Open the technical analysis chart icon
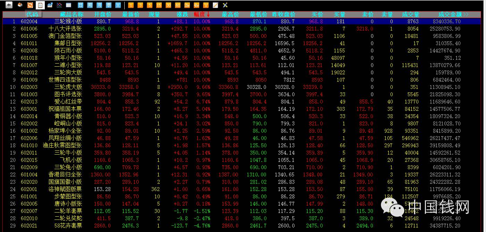486x232 pixels. click(x=59, y=5)
